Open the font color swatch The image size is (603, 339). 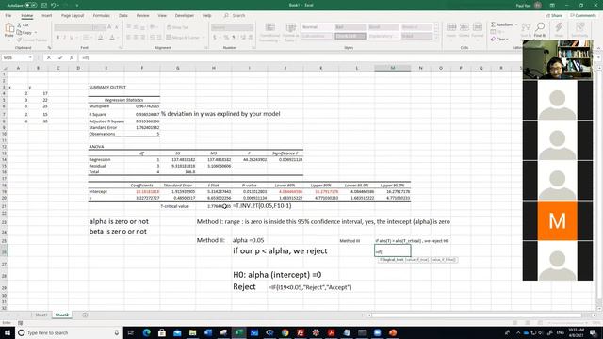coord(112,38)
